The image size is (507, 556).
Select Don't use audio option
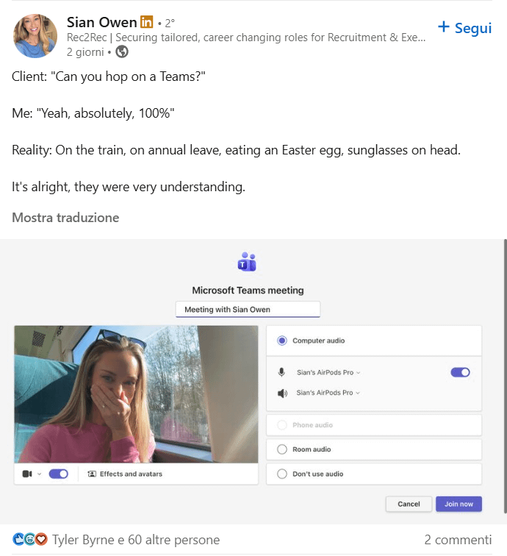pyautogui.click(x=281, y=474)
